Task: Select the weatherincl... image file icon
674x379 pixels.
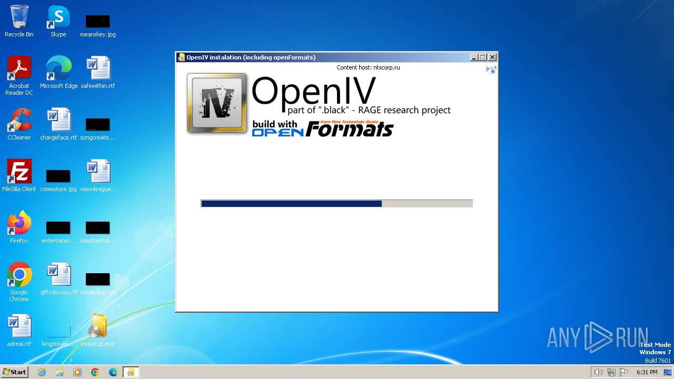Action: pyautogui.click(x=98, y=232)
